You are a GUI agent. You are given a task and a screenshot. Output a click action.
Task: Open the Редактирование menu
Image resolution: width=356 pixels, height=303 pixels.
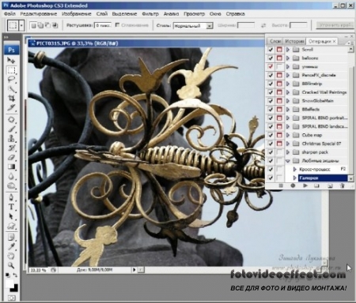[x=39, y=13]
